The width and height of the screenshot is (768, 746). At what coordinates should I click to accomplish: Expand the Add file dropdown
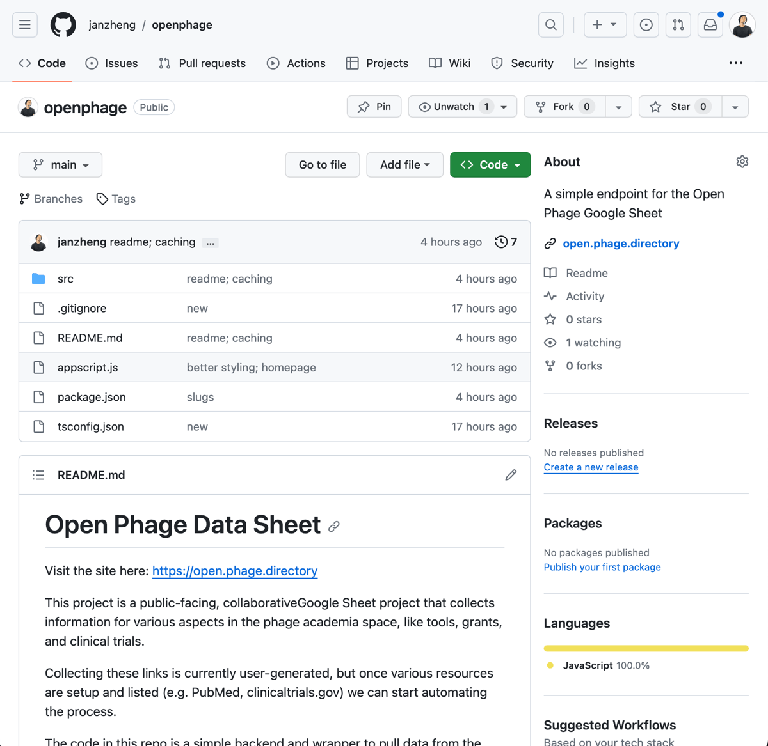[x=404, y=165]
